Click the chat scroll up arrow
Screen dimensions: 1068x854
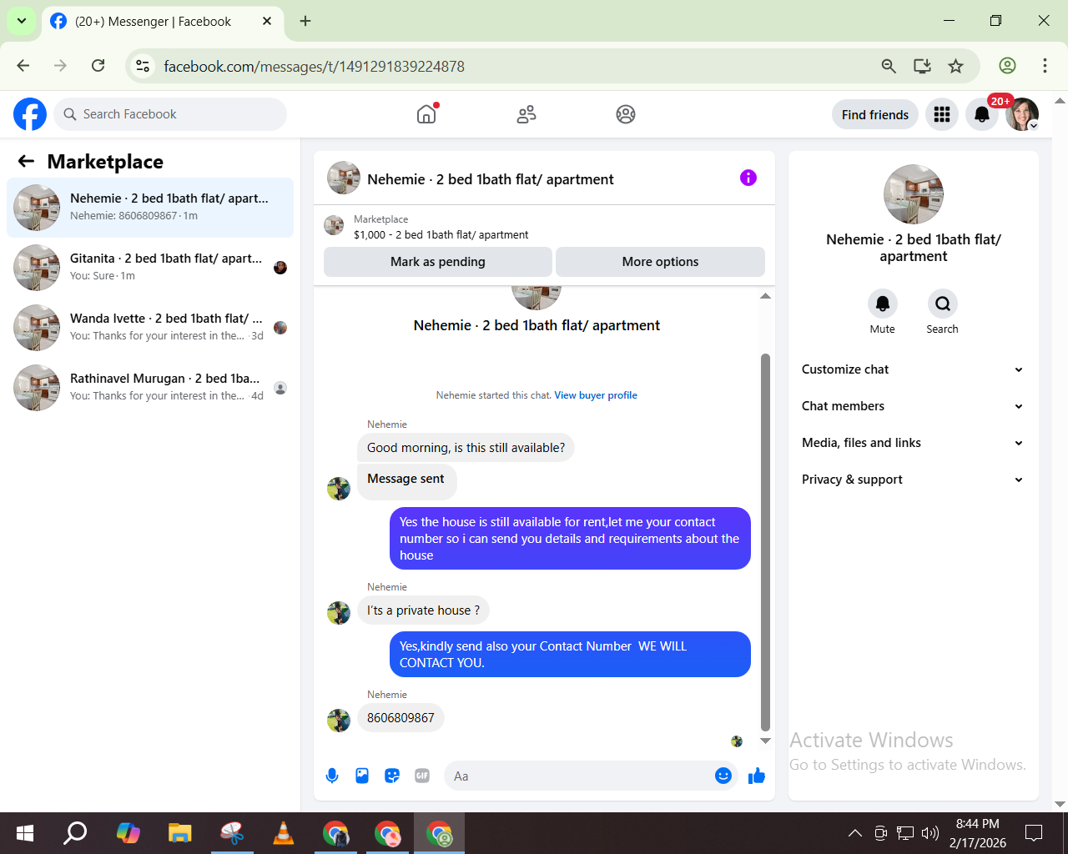tap(765, 296)
